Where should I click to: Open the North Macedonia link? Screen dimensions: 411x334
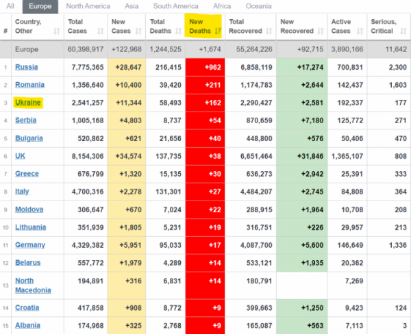click(x=33, y=285)
